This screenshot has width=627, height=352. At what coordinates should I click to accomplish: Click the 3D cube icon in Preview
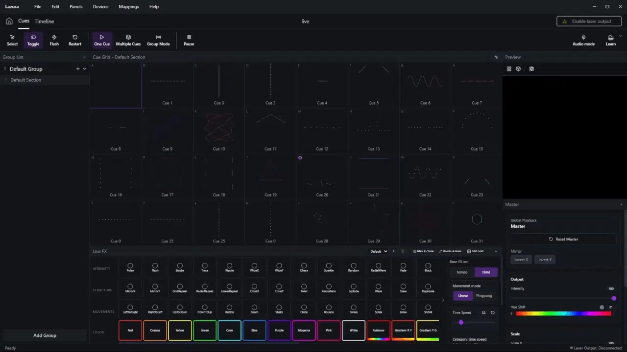[518, 69]
